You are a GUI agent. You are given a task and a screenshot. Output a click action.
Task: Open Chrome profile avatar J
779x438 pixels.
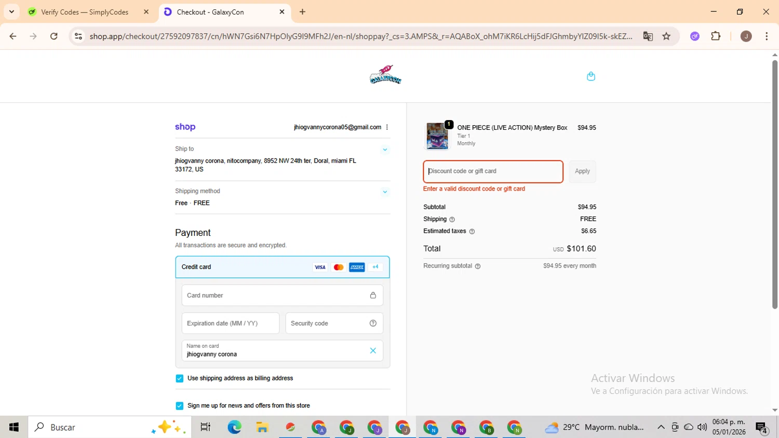[x=746, y=36]
